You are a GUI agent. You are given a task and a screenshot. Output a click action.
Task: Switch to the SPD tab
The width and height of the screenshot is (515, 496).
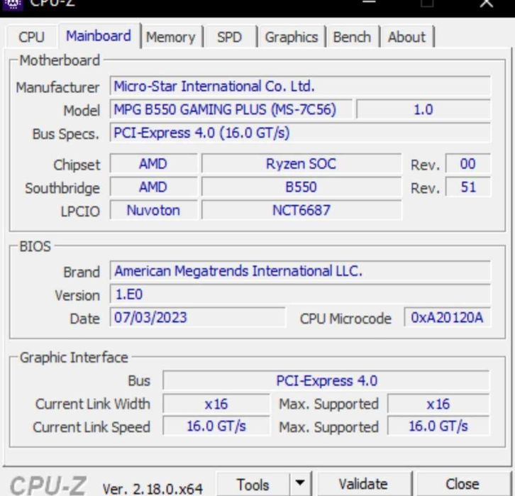(x=229, y=36)
